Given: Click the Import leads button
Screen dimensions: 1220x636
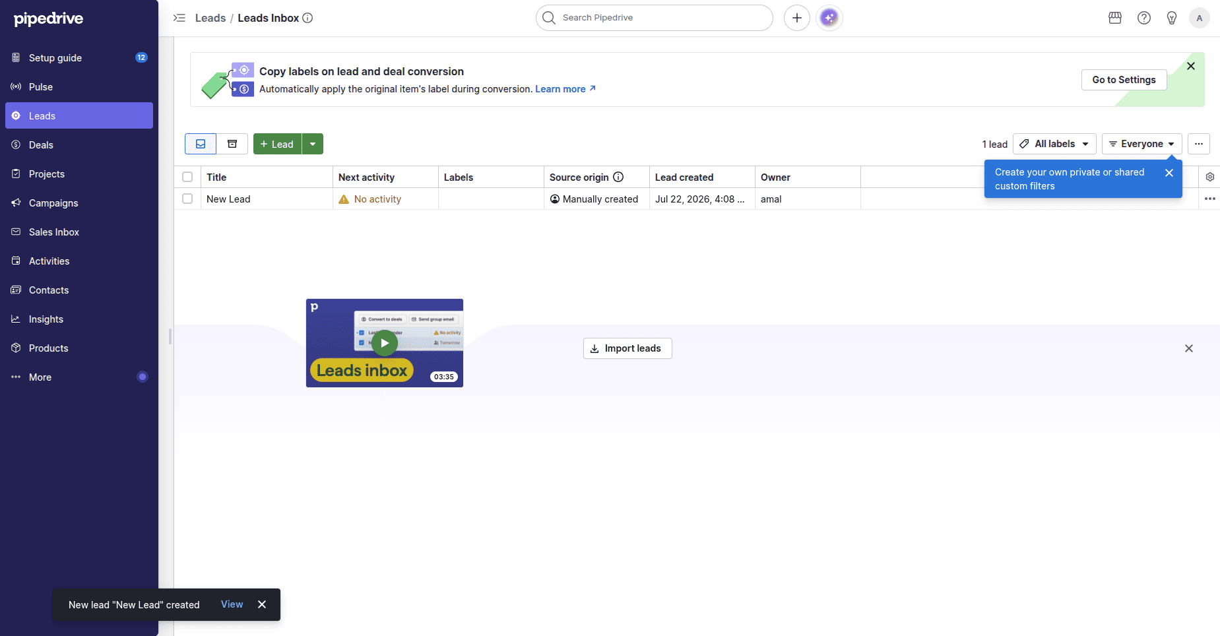Looking at the screenshot, I should click(x=627, y=348).
